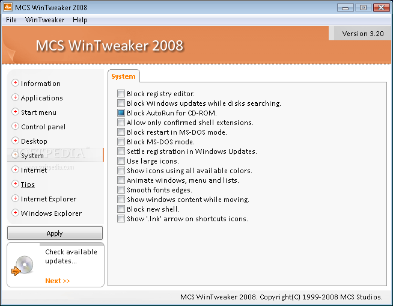This screenshot has height=306, width=393.
Task: Open the Applications section
Action: pyautogui.click(x=42, y=98)
